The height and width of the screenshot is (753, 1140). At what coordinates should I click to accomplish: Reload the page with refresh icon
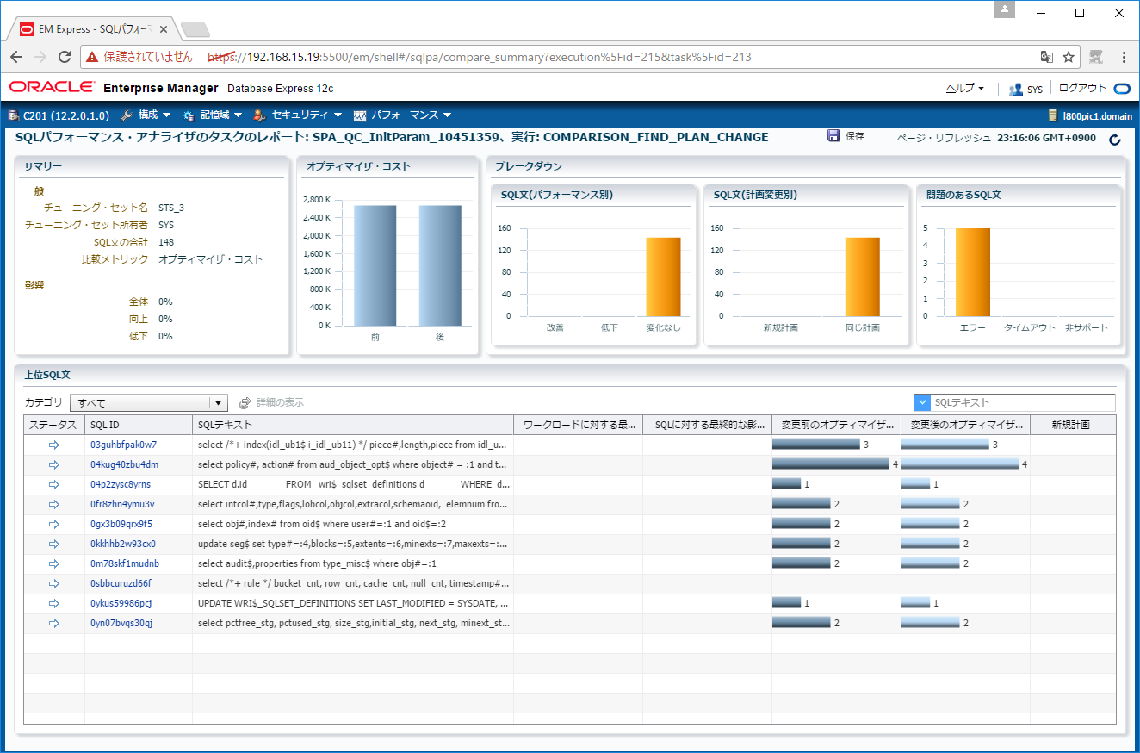(65, 57)
